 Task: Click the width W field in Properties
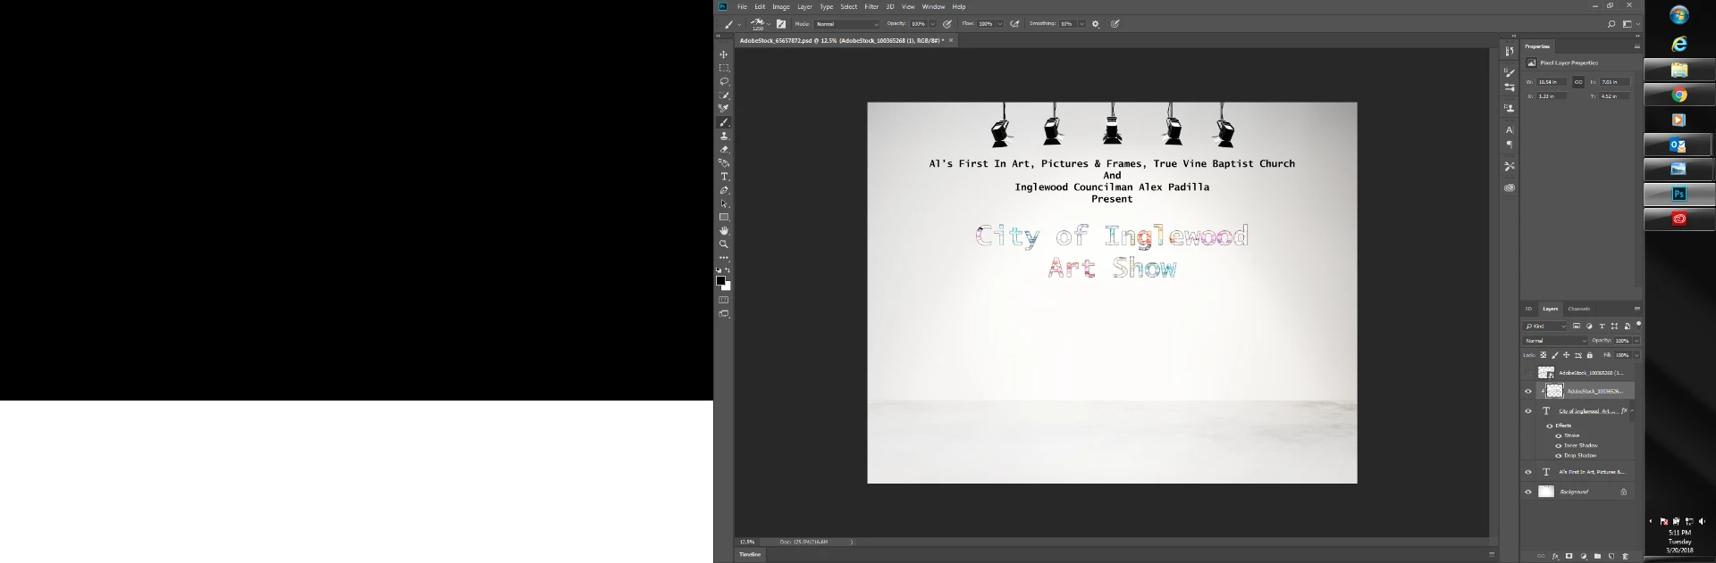(1552, 82)
